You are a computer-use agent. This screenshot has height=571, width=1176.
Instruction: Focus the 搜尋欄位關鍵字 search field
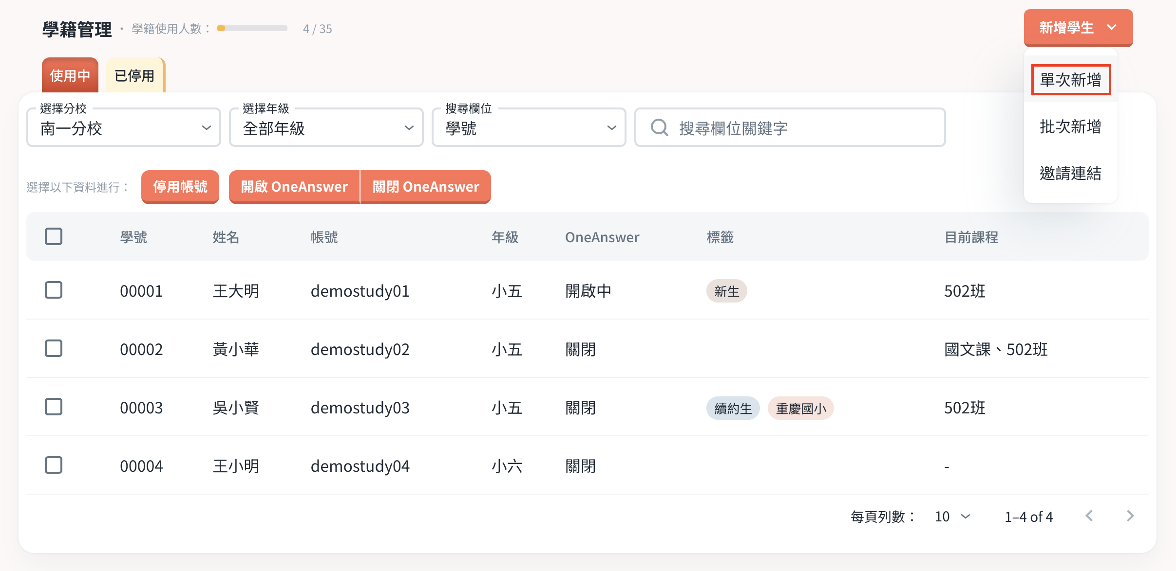coord(790,128)
